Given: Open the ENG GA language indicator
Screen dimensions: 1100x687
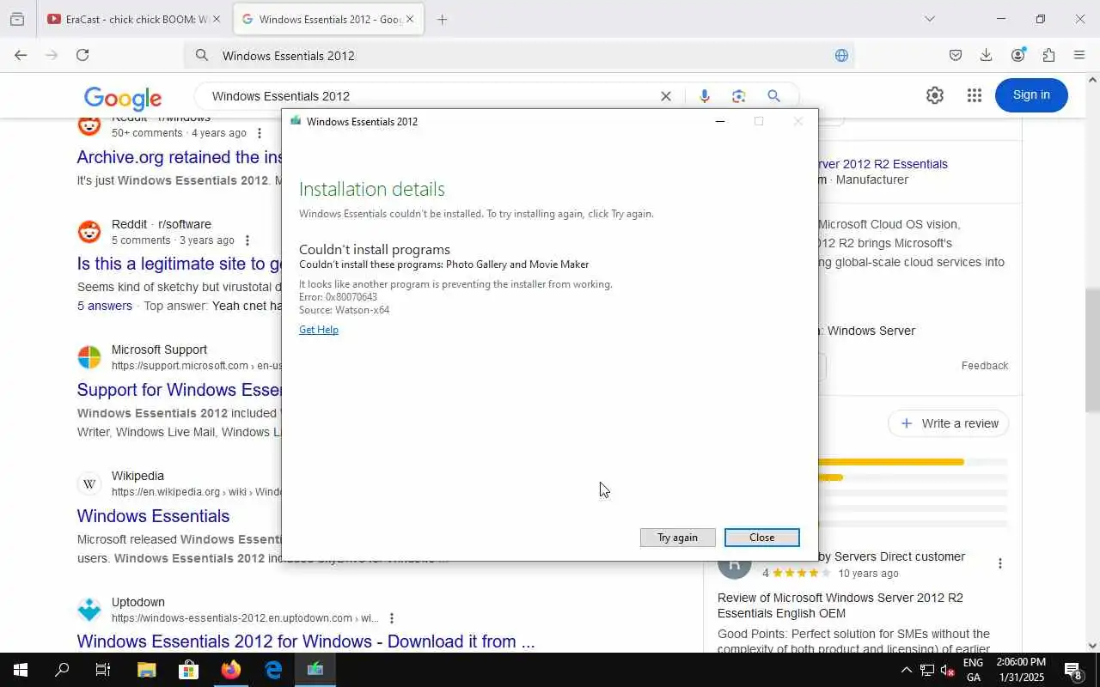Looking at the screenshot, I should 973,670.
